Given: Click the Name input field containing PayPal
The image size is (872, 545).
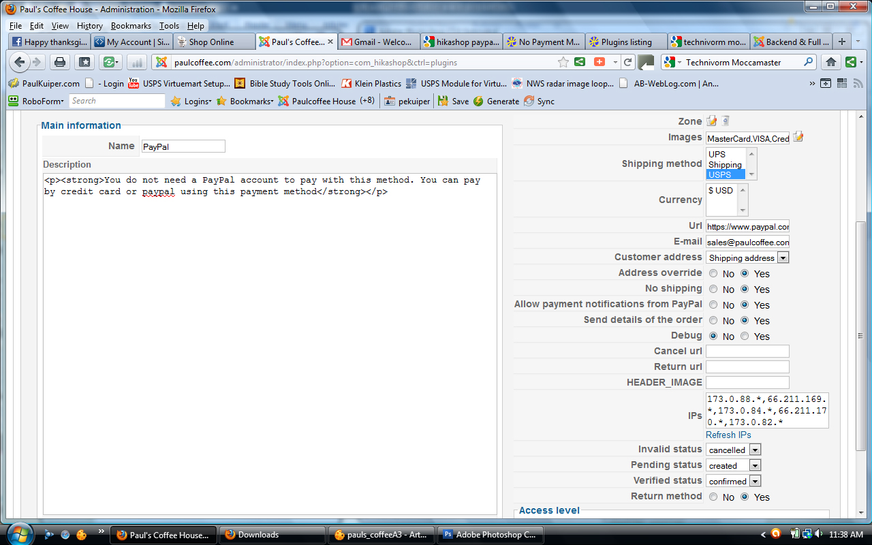Looking at the screenshot, I should 183,146.
